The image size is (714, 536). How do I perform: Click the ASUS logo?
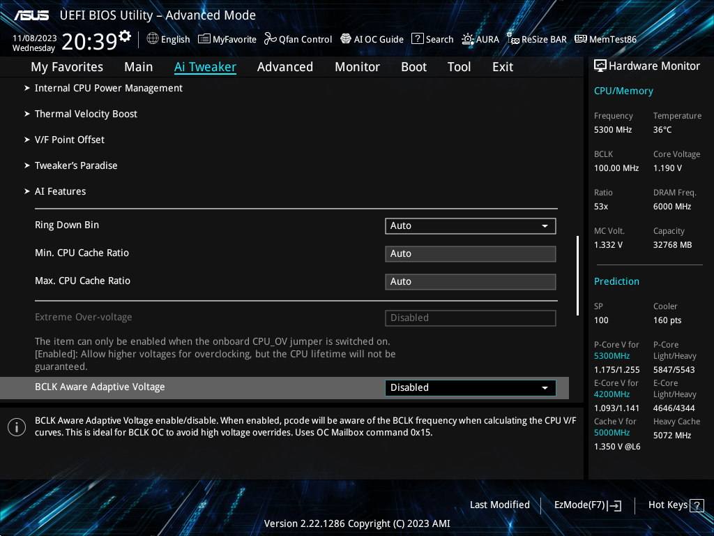(31, 15)
